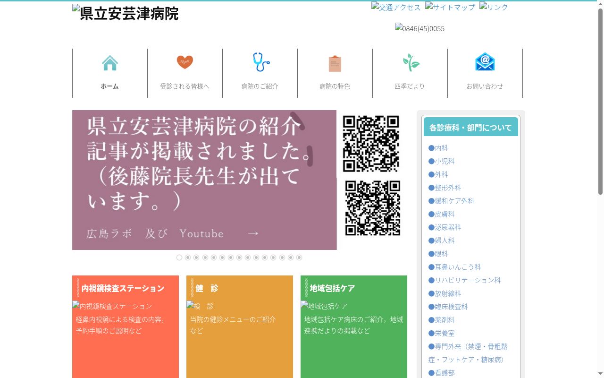Click the サイトマップ image link
Viewport: 604px width, 378px height.
450,7
